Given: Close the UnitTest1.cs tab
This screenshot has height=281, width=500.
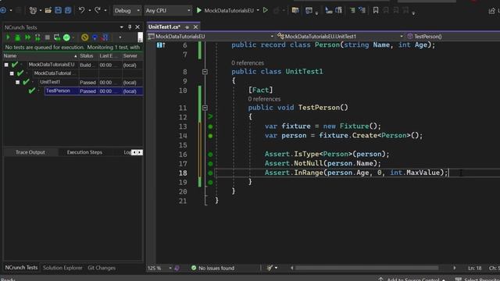Looking at the screenshot, I should click(195, 27).
